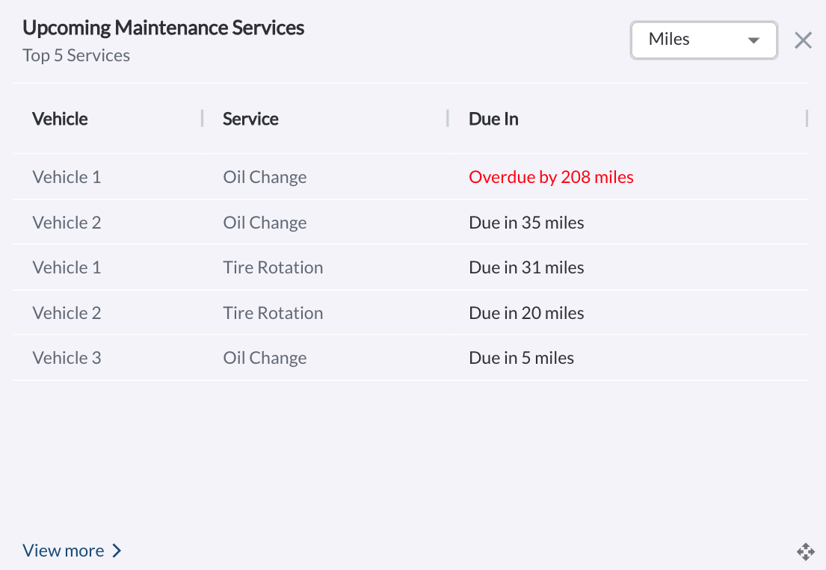The height and width of the screenshot is (570, 826).
Task: Open the Miles unit dropdown
Action: 703,40
